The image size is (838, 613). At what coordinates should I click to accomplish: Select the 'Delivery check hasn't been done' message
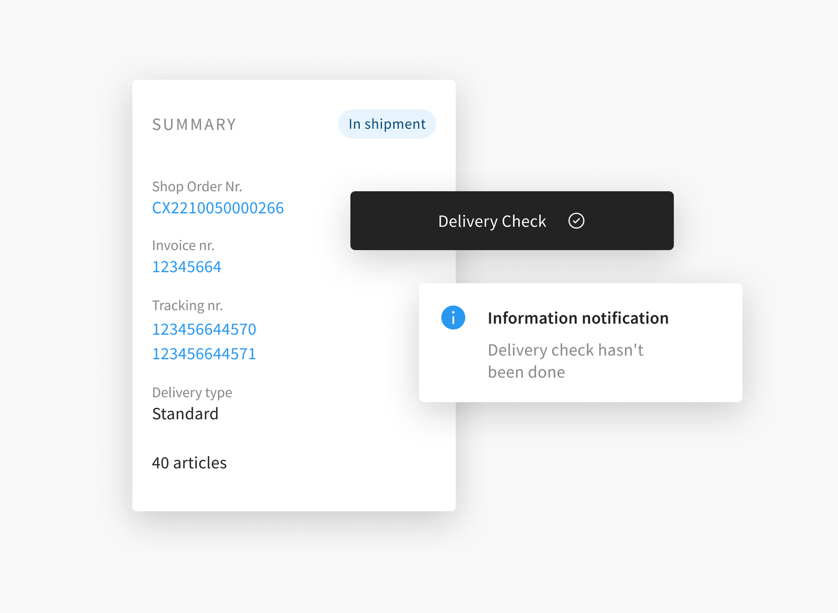565,361
